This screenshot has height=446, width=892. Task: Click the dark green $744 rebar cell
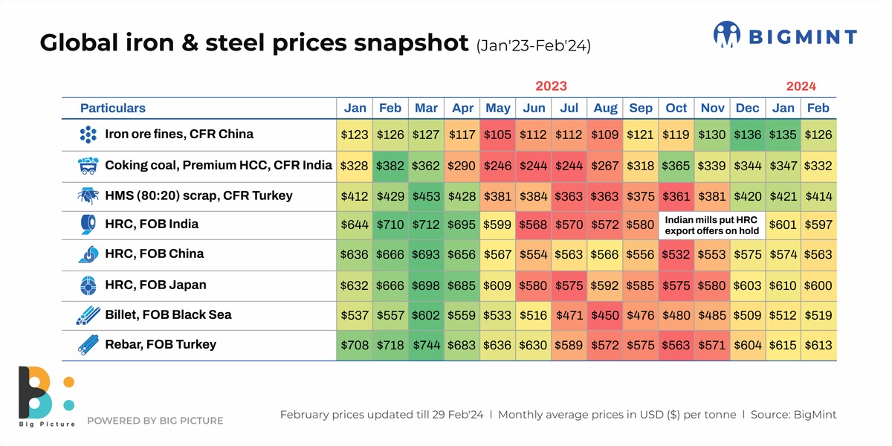pos(426,345)
